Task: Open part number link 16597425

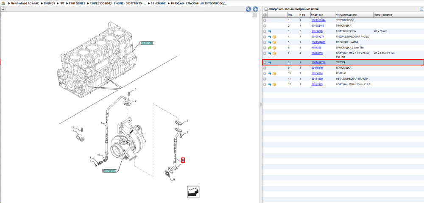Action: tap(317, 85)
